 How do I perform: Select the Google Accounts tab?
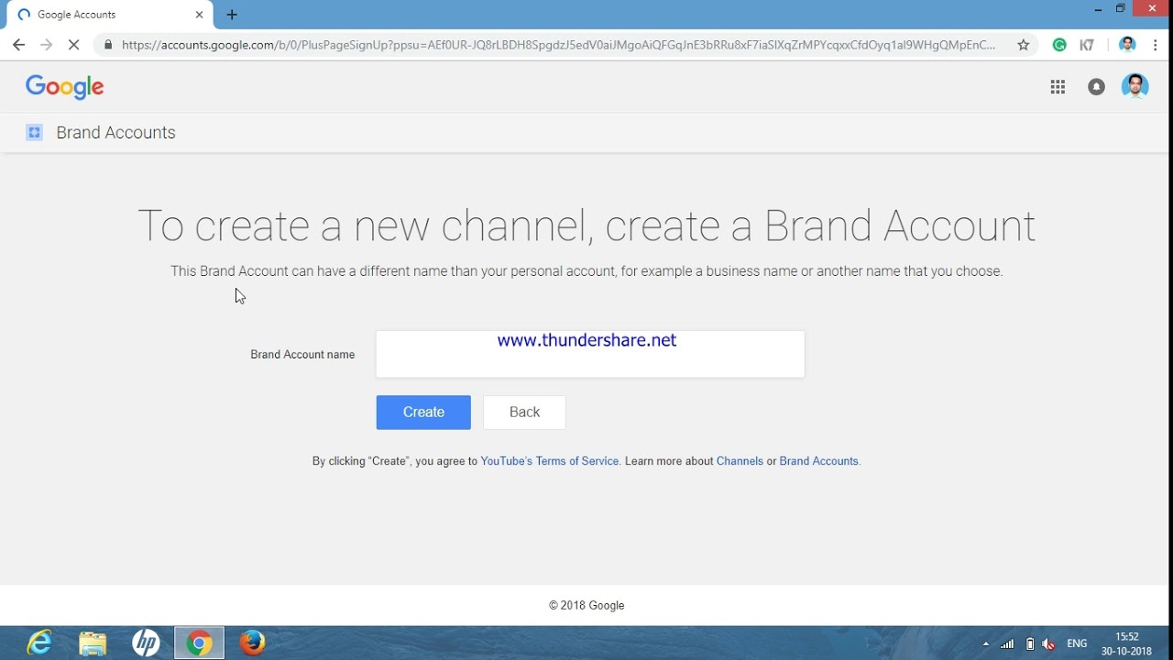pyautogui.click(x=110, y=15)
